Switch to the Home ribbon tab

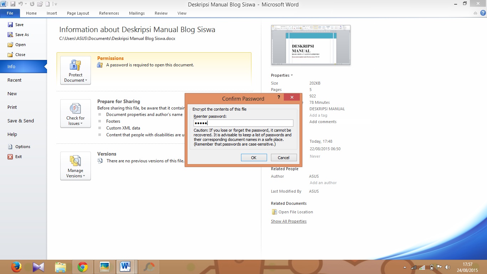tap(31, 13)
